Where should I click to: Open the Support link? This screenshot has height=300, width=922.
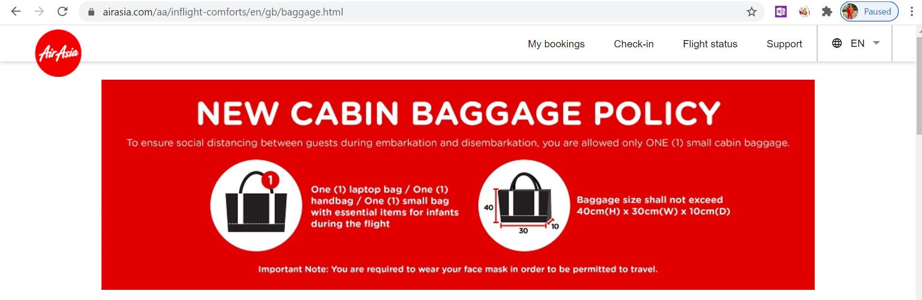point(784,44)
